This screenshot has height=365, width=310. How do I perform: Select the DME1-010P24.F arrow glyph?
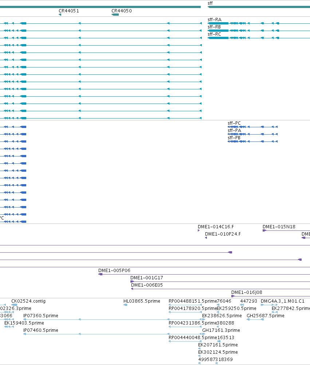[x=206, y=238]
